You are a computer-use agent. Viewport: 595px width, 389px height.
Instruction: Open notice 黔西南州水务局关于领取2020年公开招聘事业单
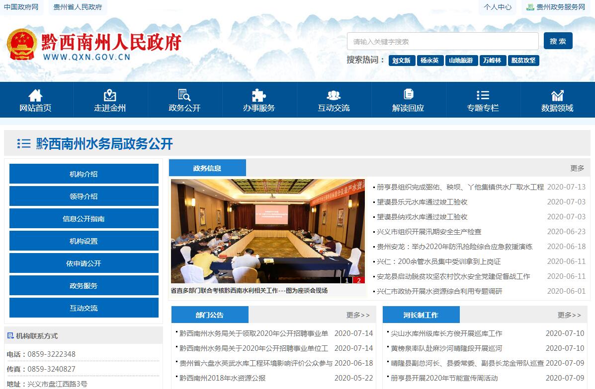254,333
